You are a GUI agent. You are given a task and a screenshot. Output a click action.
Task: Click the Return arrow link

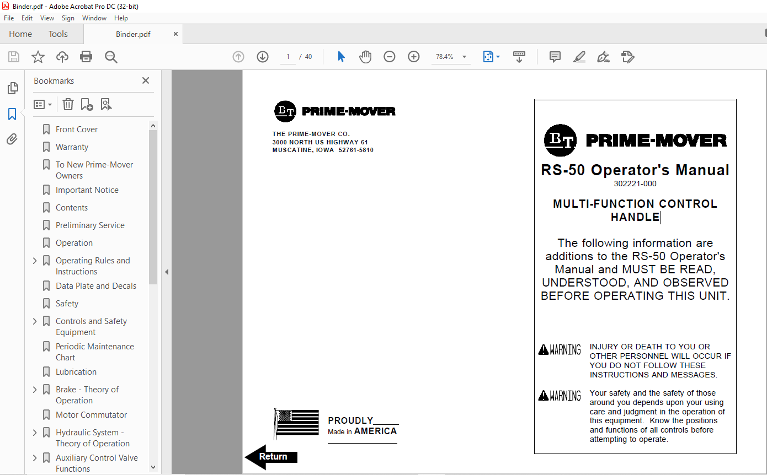coord(271,457)
